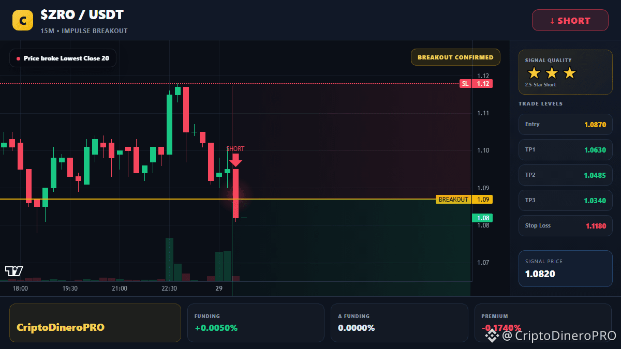
Task: Click the 1.11 price axis label
Action: 483,113
